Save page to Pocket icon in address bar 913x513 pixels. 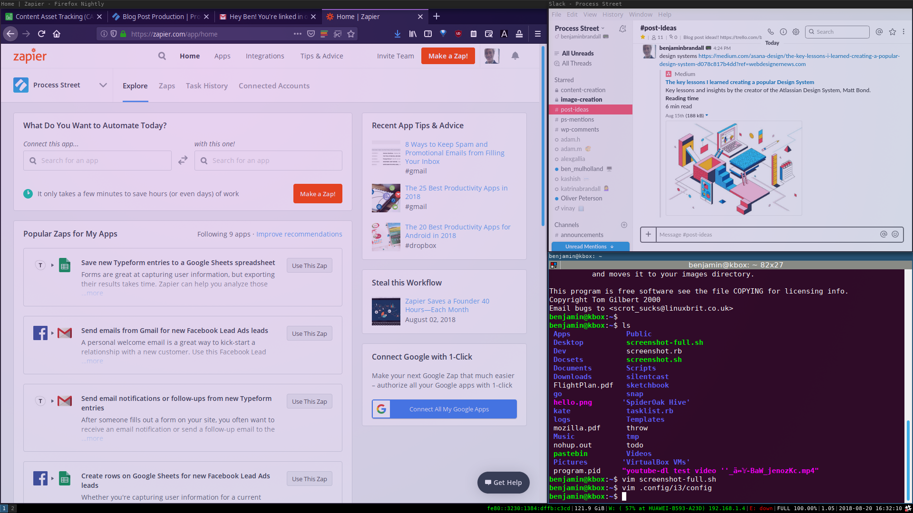[311, 34]
